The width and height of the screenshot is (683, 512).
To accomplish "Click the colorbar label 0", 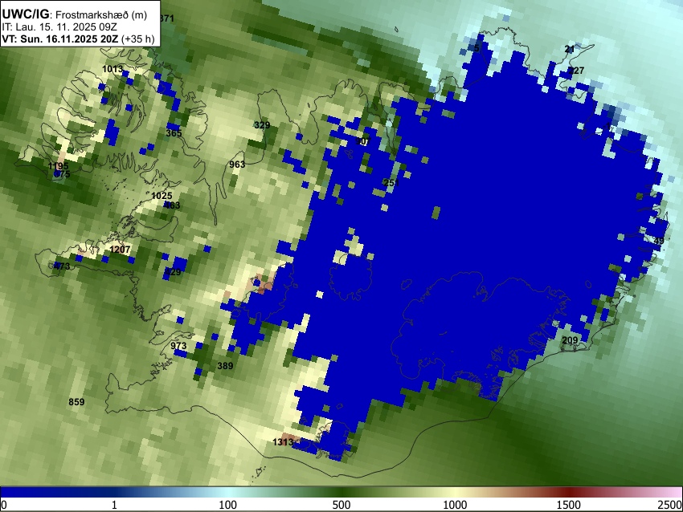I will [x=4, y=505].
